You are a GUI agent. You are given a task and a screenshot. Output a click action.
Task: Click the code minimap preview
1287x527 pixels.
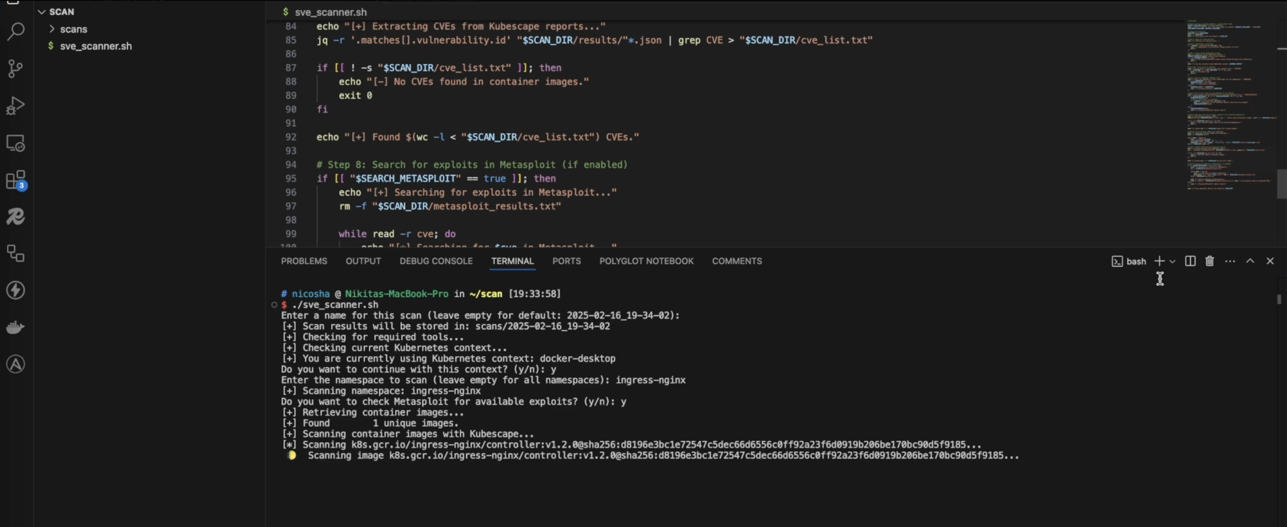1231,105
